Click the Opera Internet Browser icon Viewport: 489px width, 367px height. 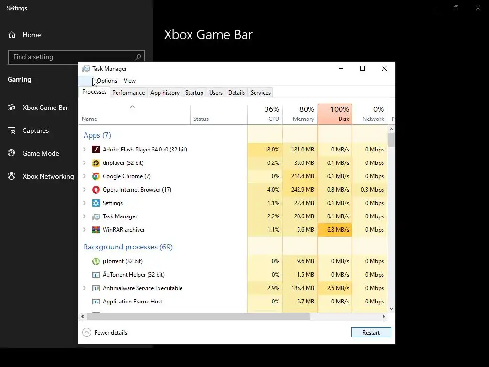[x=96, y=190]
